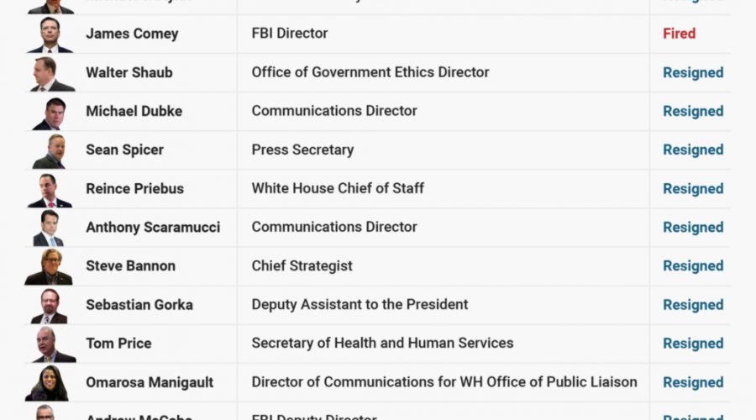756x420 pixels.
Task: Click the photo beside Sebastian Gorka
Action: pyautogui.click(x=49, y=305)
